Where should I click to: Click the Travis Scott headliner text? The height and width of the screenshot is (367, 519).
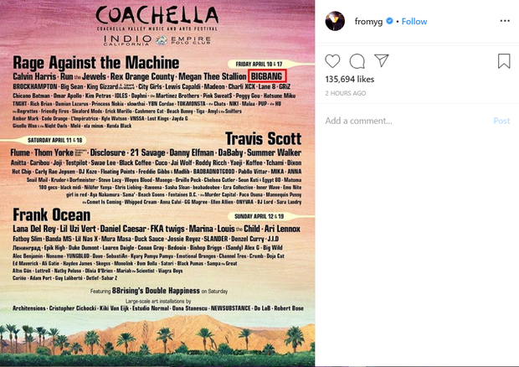click(x=263, y=138)
